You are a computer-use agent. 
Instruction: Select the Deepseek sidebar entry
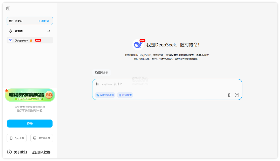[30, 40]
